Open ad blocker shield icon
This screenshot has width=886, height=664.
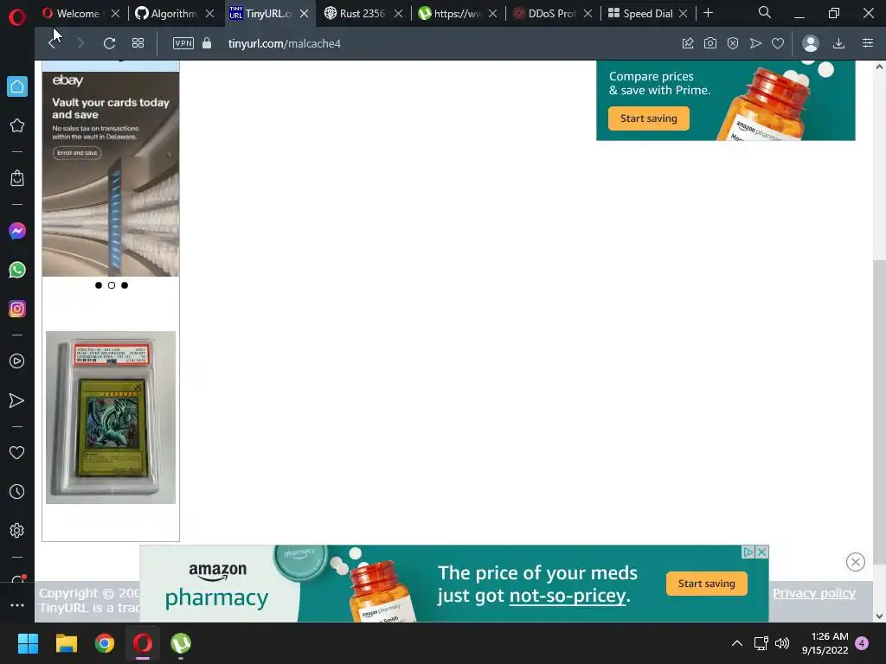733,43
